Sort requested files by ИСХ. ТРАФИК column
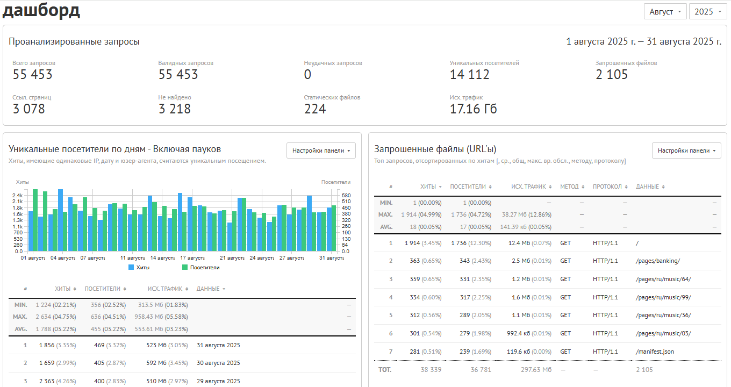This screenshot has height=387, width=731. tap(531, 187)
